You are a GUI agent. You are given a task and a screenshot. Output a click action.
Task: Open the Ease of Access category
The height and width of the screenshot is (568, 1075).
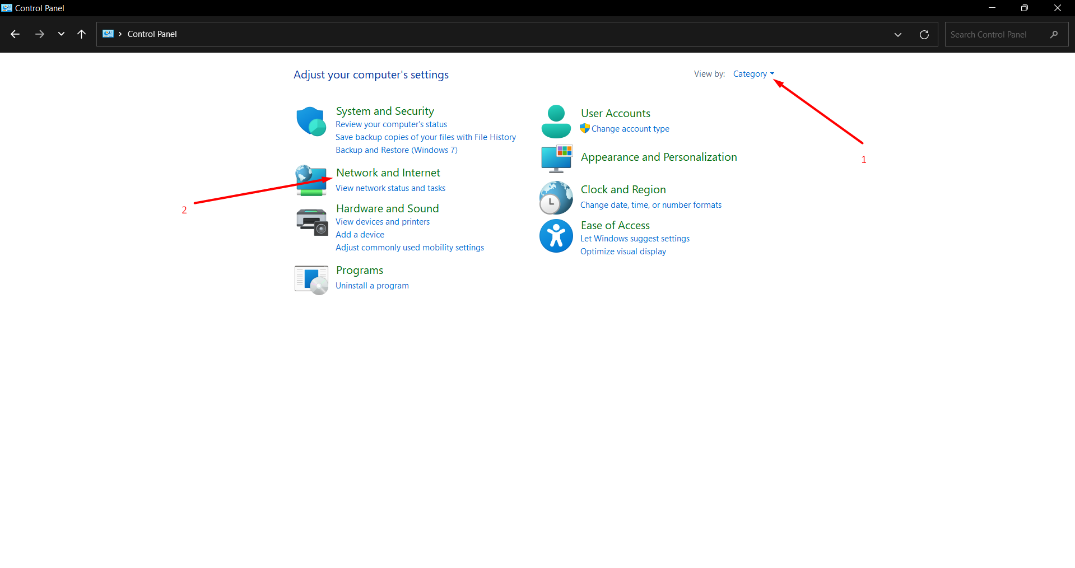[x=615, y=225]
